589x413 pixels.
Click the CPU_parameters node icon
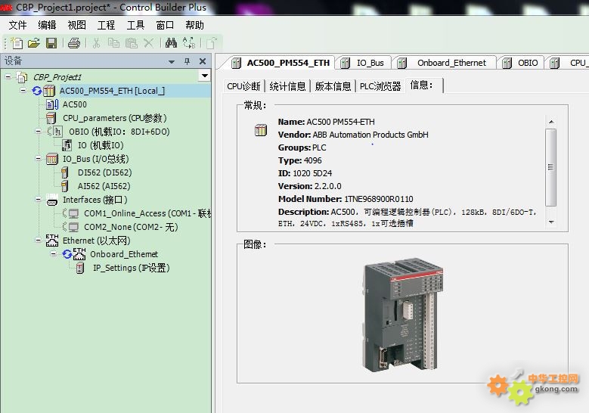51,118
